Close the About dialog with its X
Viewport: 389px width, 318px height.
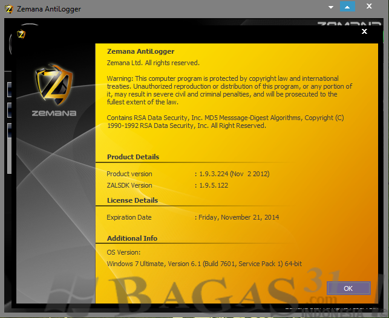[364, 31]
